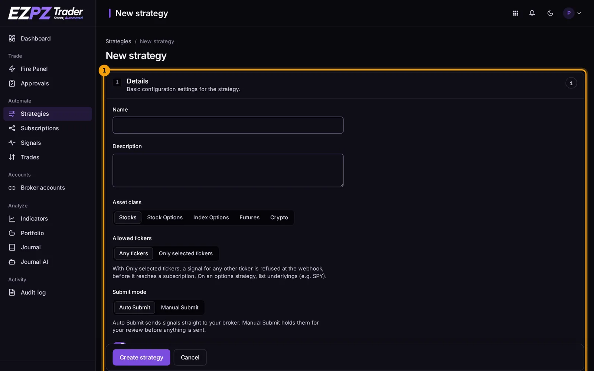594x371 pixels.
Task: Click the Details info icon
Action: (571, 83)
